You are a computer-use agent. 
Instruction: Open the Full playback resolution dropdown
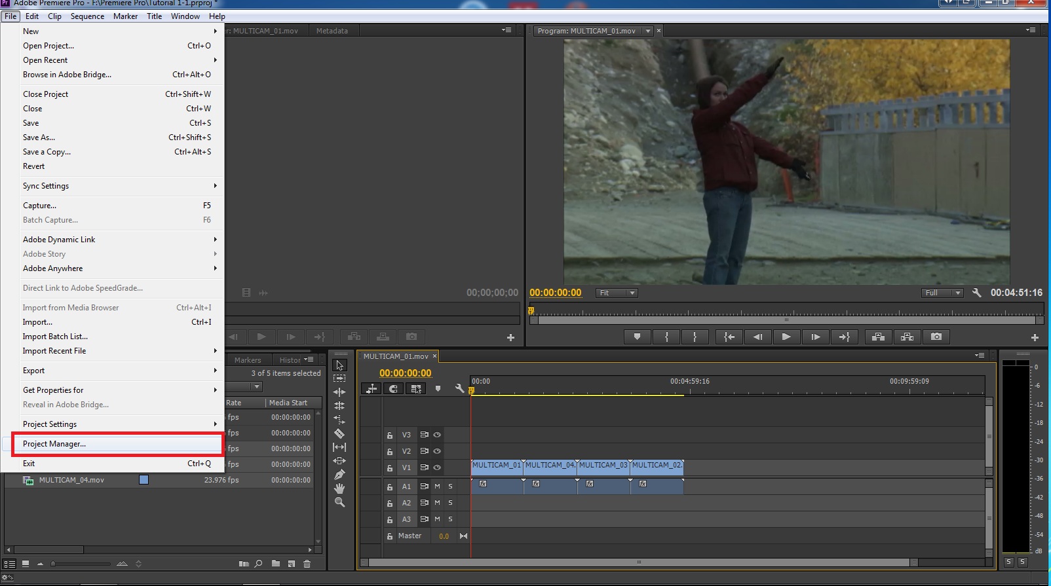tap(942, 293)
